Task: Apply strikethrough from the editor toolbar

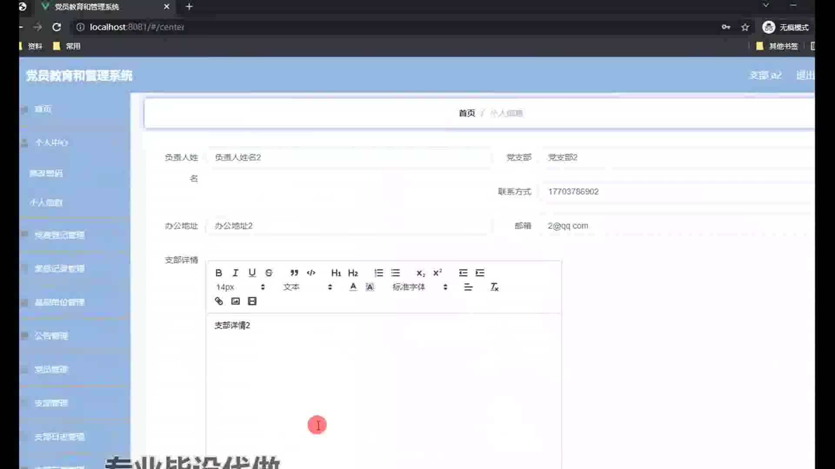Action: coord(269,273)
